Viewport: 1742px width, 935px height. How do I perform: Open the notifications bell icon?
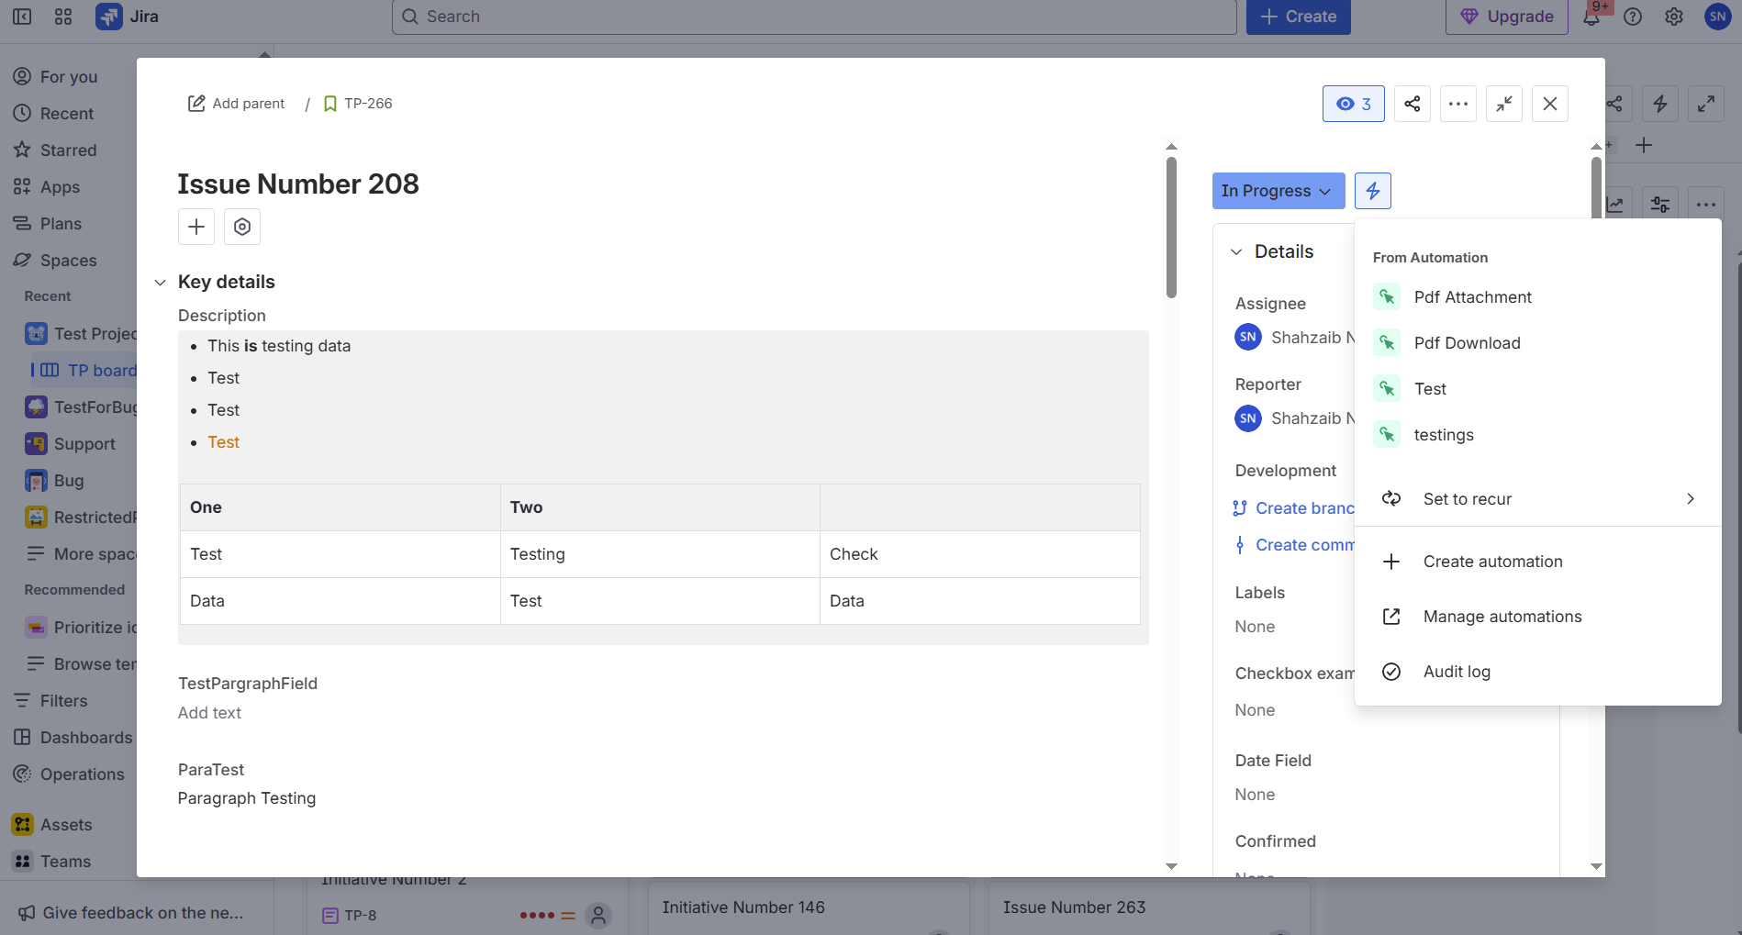point(1591,17)
